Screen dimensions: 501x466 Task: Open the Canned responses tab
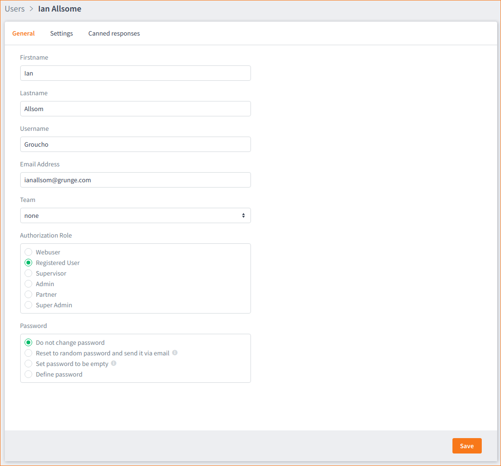(x=114, y=33)
